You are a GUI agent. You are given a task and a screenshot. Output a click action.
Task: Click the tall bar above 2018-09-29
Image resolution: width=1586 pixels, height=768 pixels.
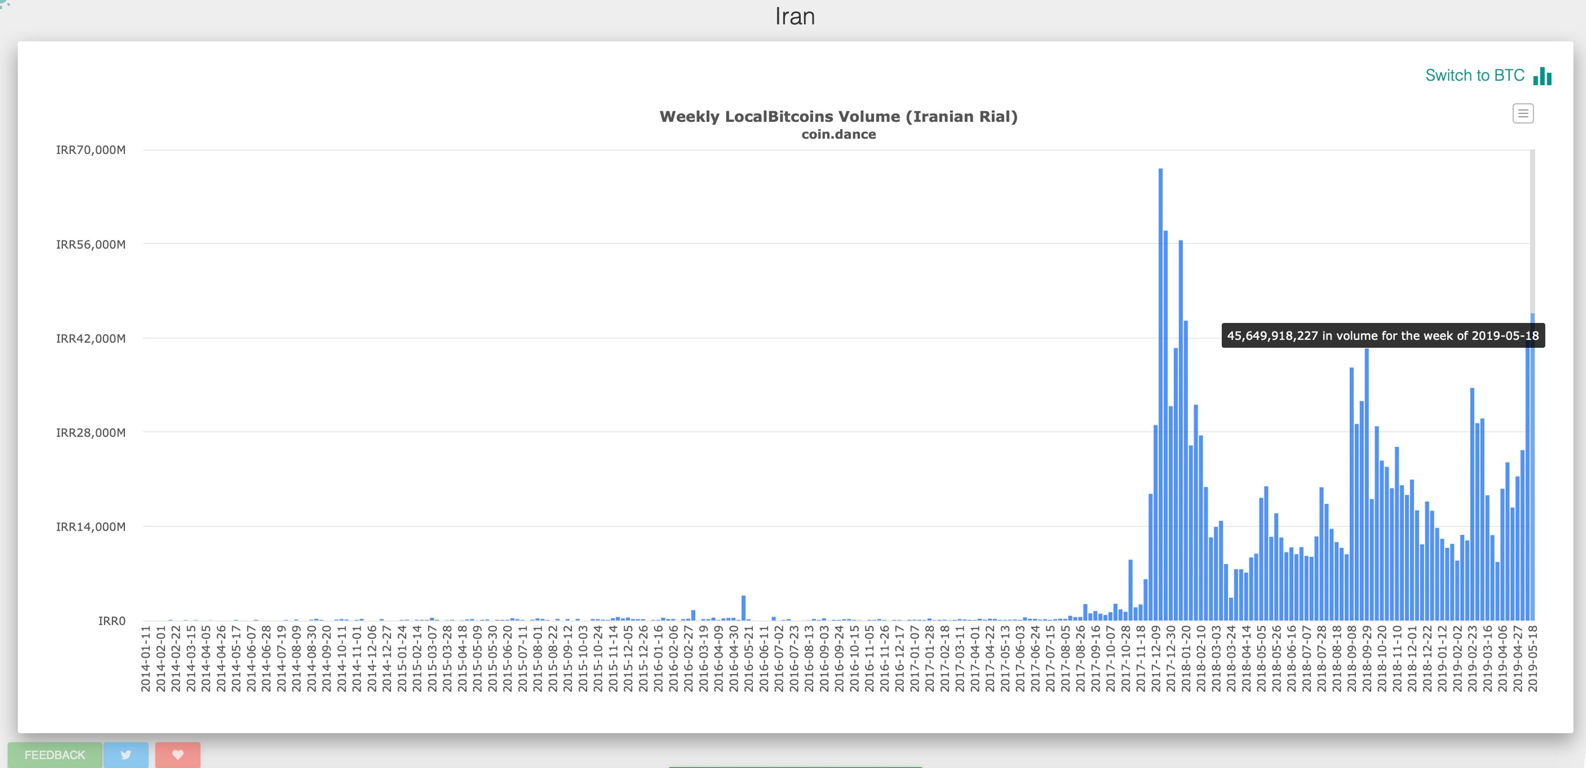pyautogui.click(x=1367, y=484)
